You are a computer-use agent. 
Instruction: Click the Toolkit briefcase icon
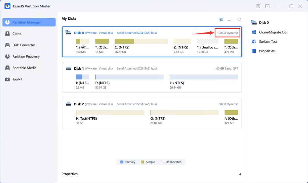pos(7,79)
